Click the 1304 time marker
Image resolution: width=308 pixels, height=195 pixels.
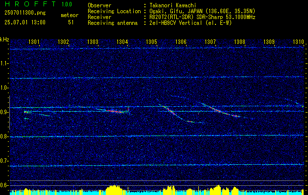(122, 41)
